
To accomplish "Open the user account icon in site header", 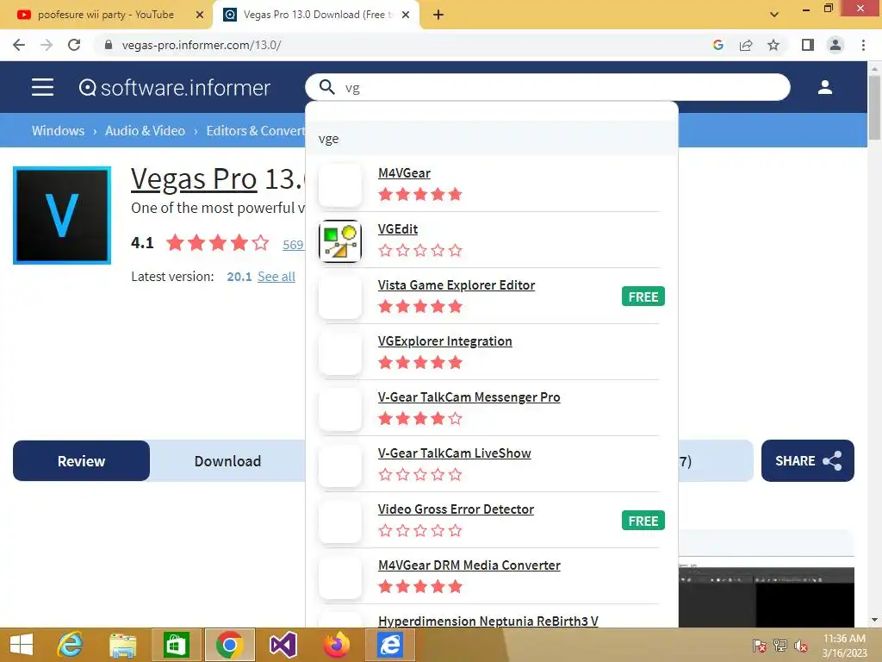I will [824, 87].
